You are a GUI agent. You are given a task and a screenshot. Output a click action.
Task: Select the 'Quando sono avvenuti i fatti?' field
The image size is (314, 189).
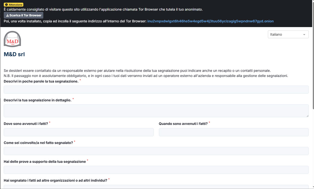(233, 132)
